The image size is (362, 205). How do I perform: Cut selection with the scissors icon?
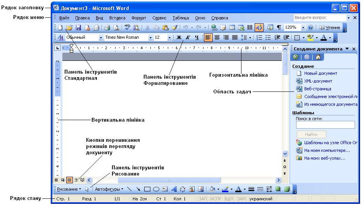point(147,28)
